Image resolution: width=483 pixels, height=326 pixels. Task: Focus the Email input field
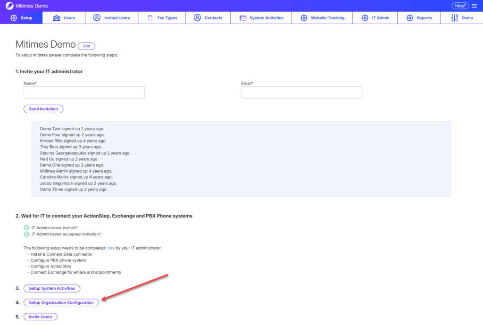click(301, 92)
